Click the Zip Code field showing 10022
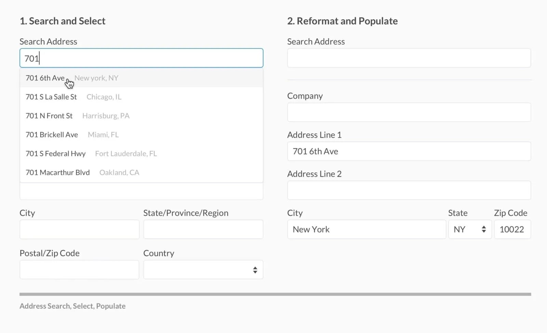The height and width of the screenshot is (333, 547). point(512,229)
